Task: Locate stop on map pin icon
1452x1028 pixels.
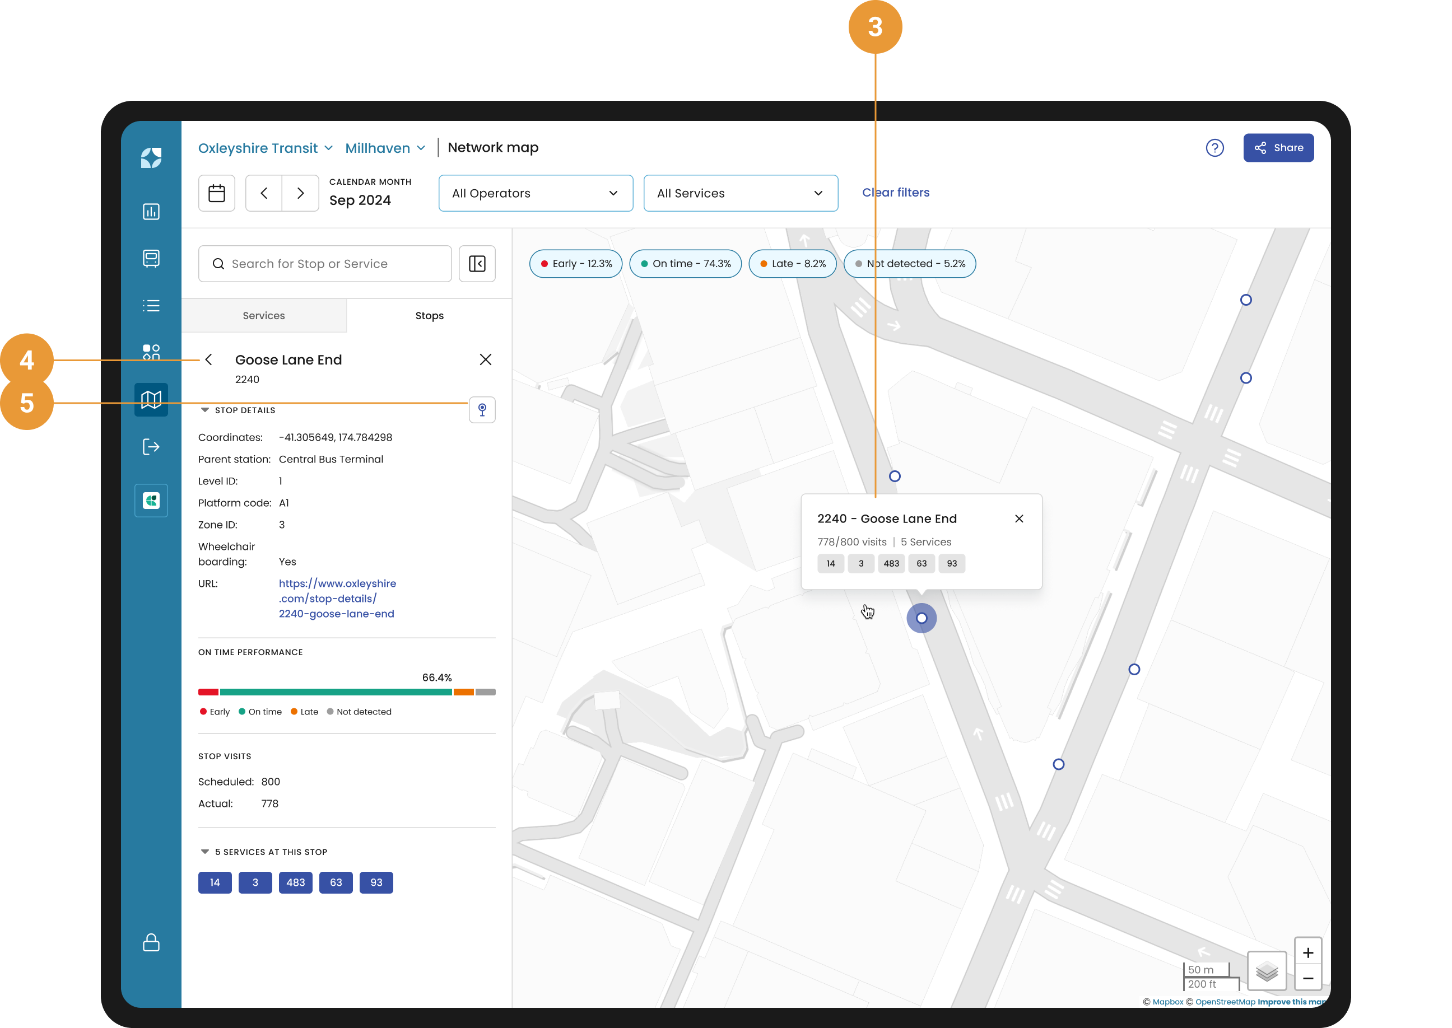Action: coord(482,410)
